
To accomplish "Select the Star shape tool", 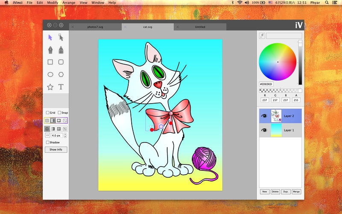I will 50,87.
